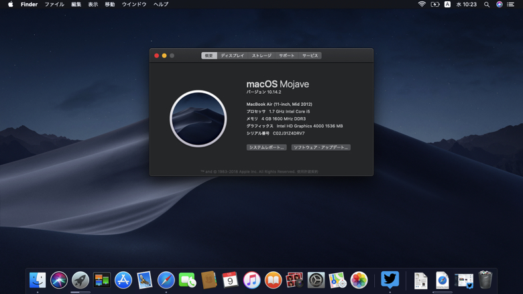Open the Trash in the Dock
523x294 pixels.
(485, 280)
